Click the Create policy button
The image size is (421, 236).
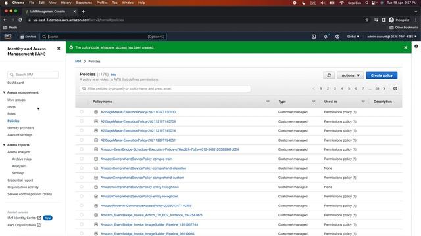(382, 75)
